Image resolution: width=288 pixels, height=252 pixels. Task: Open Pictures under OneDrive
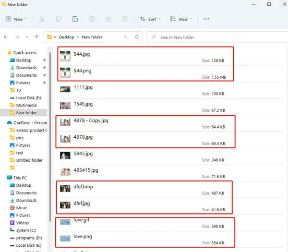coord(23,145)
